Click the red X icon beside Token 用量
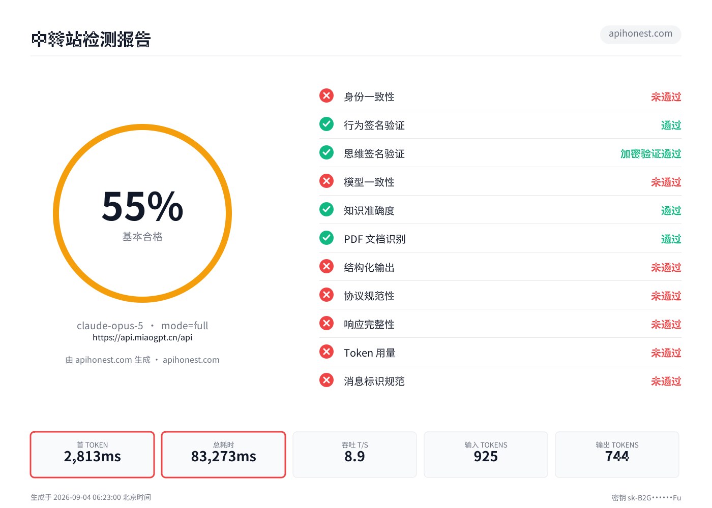This screenshot has height=508, width=712. click(x=327, y=352)
